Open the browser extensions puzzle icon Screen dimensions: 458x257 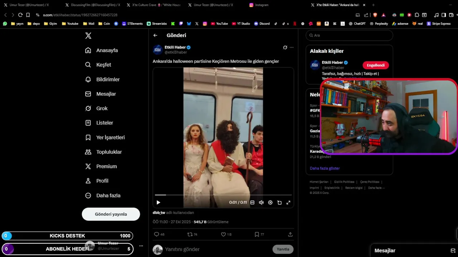coord(417,15)
